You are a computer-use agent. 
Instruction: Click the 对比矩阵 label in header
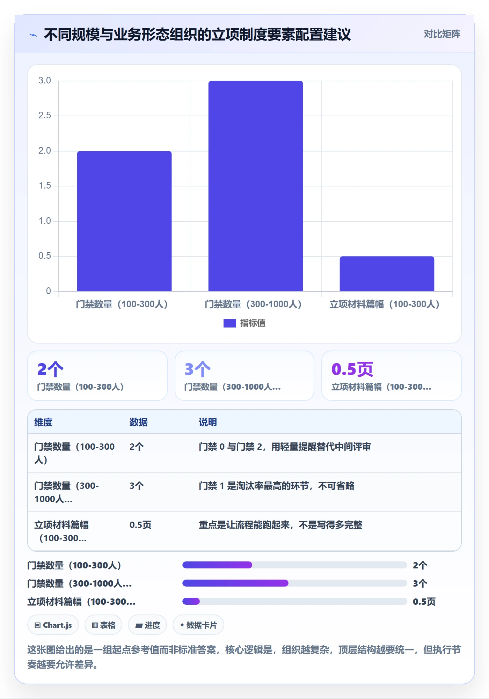(x=442, y=34)
